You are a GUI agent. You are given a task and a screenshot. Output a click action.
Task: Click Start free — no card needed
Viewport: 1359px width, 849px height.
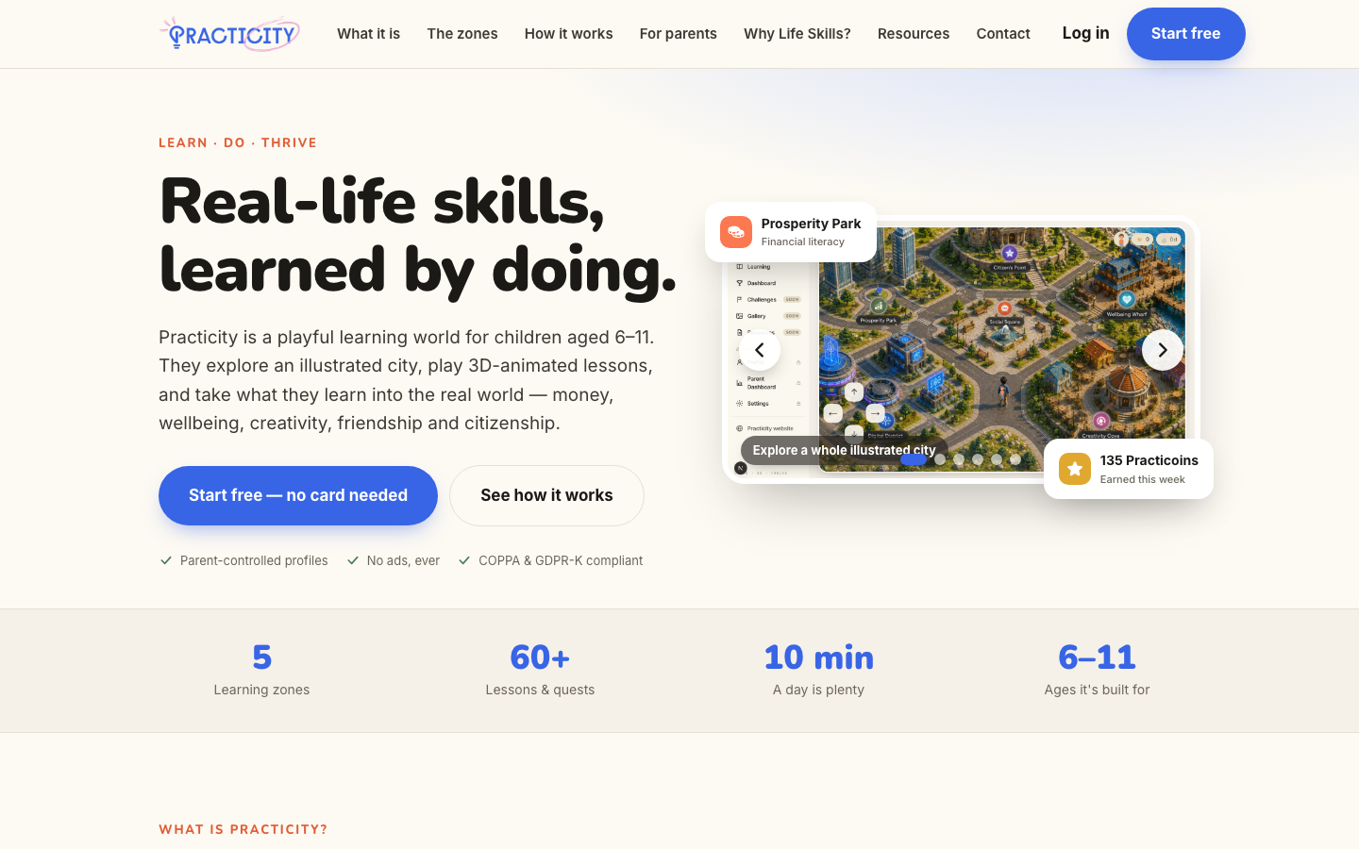(298, 495)
